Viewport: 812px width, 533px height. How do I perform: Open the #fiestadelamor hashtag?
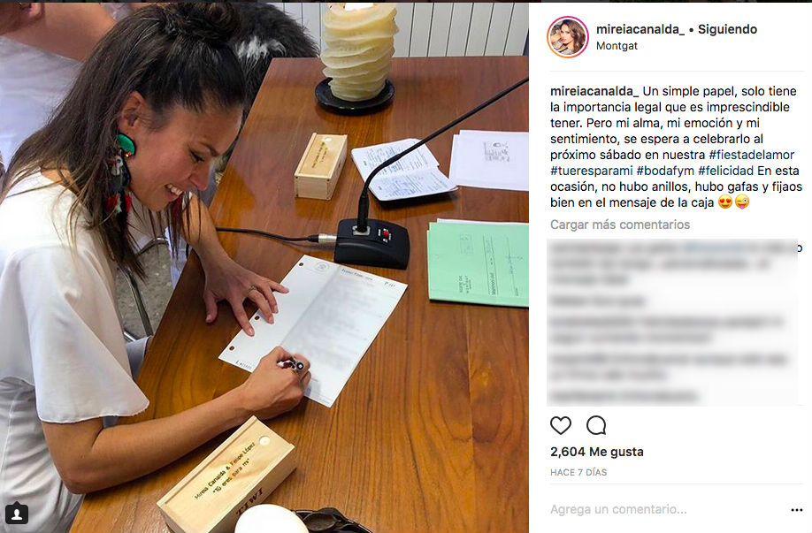(x=752, y=155)
